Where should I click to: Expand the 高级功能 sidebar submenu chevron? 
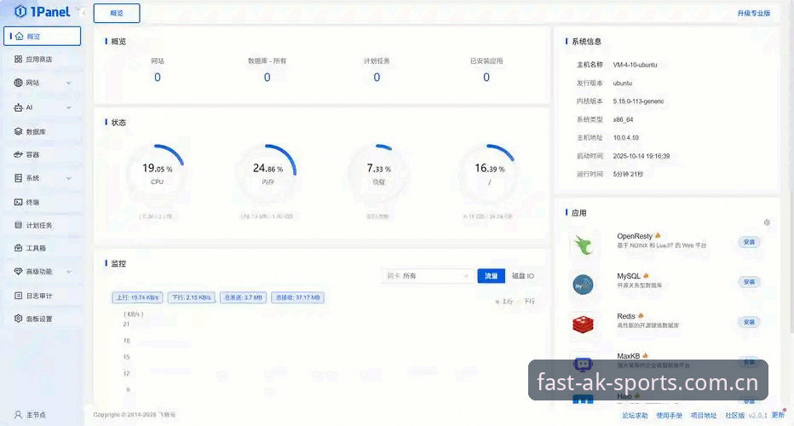[69, 272]
